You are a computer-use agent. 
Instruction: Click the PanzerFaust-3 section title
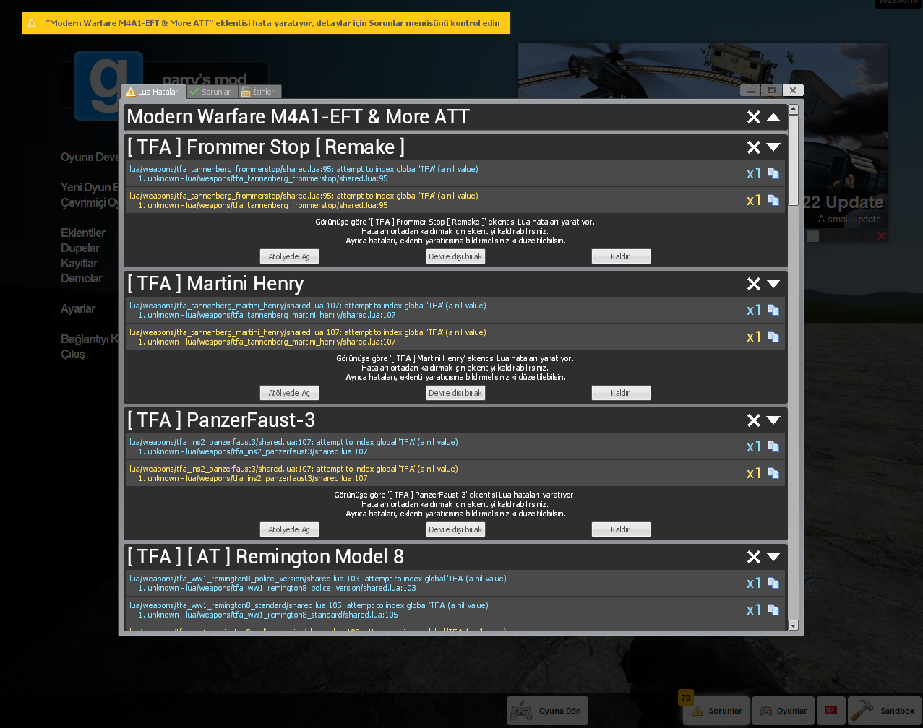point(221,420)
